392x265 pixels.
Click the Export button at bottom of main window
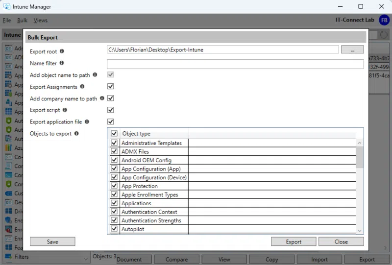(x=367, y=260)
